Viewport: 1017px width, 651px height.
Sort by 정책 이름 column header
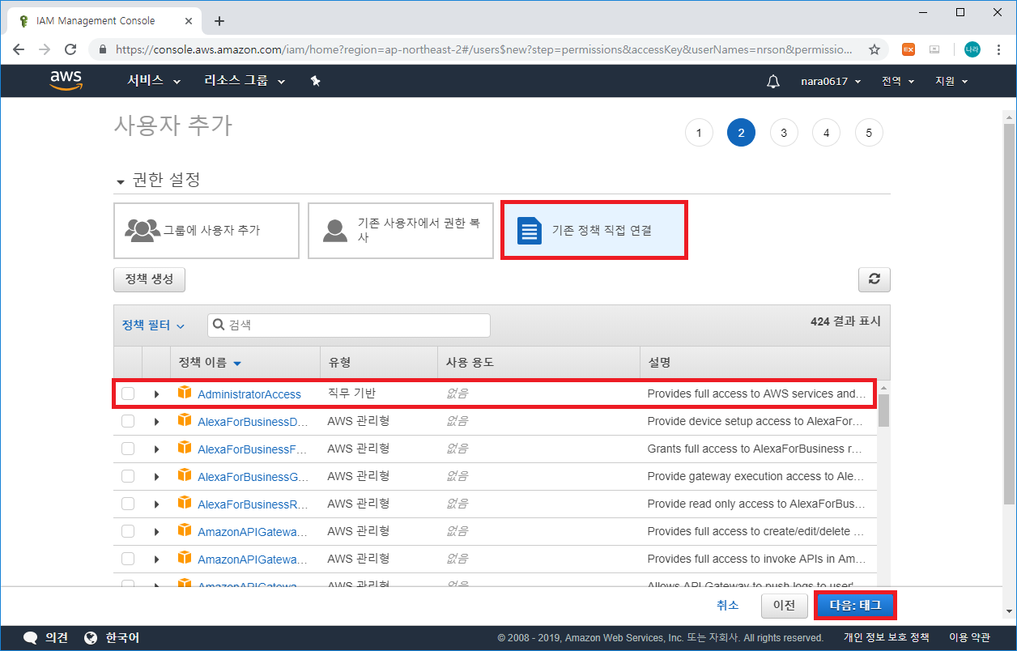[211, 363]
